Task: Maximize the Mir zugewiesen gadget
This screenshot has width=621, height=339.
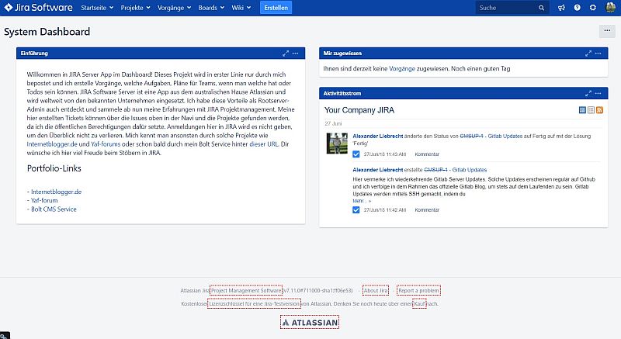Action: pyautogui.click(x=588, y=54)
